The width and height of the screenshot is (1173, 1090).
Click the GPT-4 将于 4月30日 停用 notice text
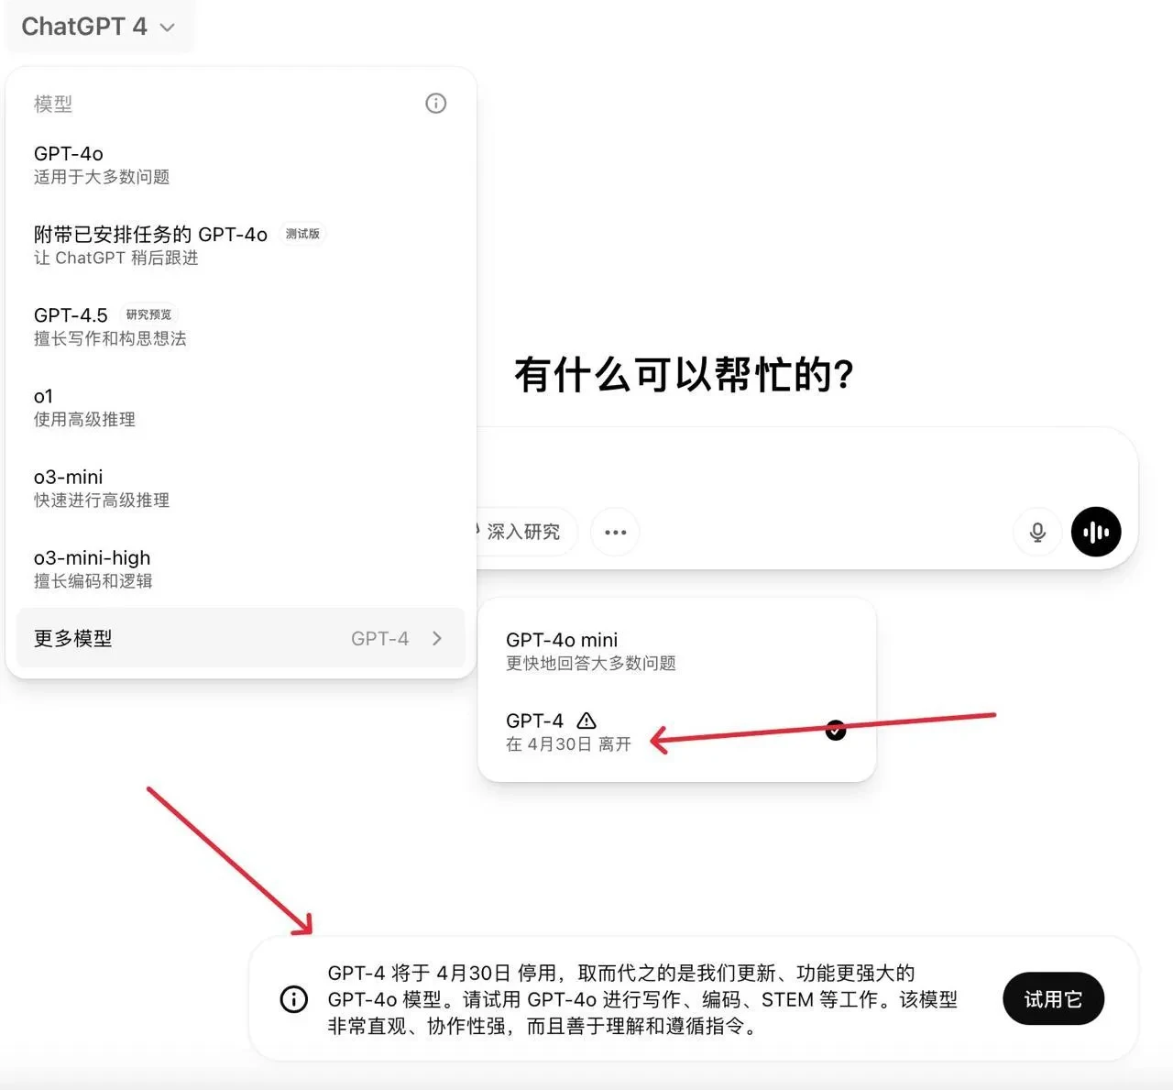pos(642,999)
